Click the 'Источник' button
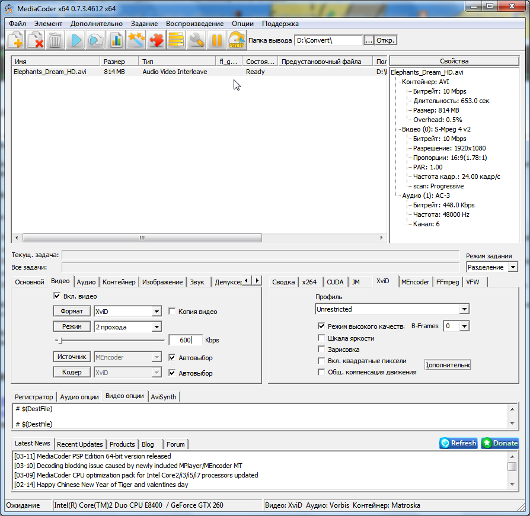This screenshot has height=516, width=530. click(x=72, y=357)
